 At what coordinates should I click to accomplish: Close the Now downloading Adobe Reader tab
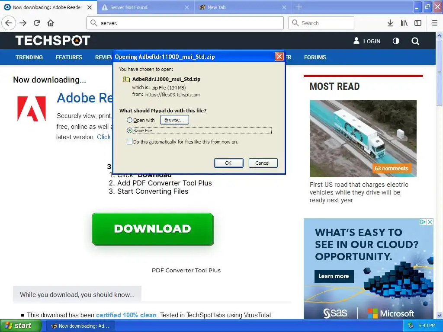tap(90, 7)
